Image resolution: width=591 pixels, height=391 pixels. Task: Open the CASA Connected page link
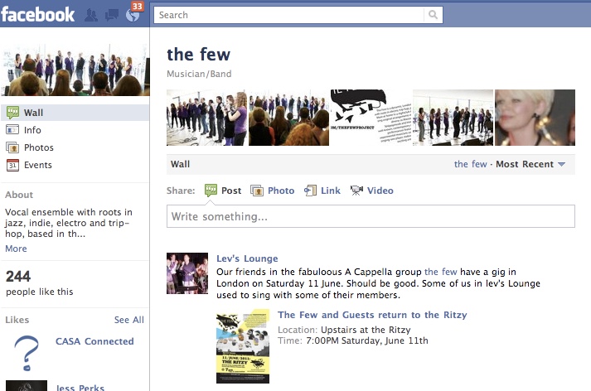point(94,341)
